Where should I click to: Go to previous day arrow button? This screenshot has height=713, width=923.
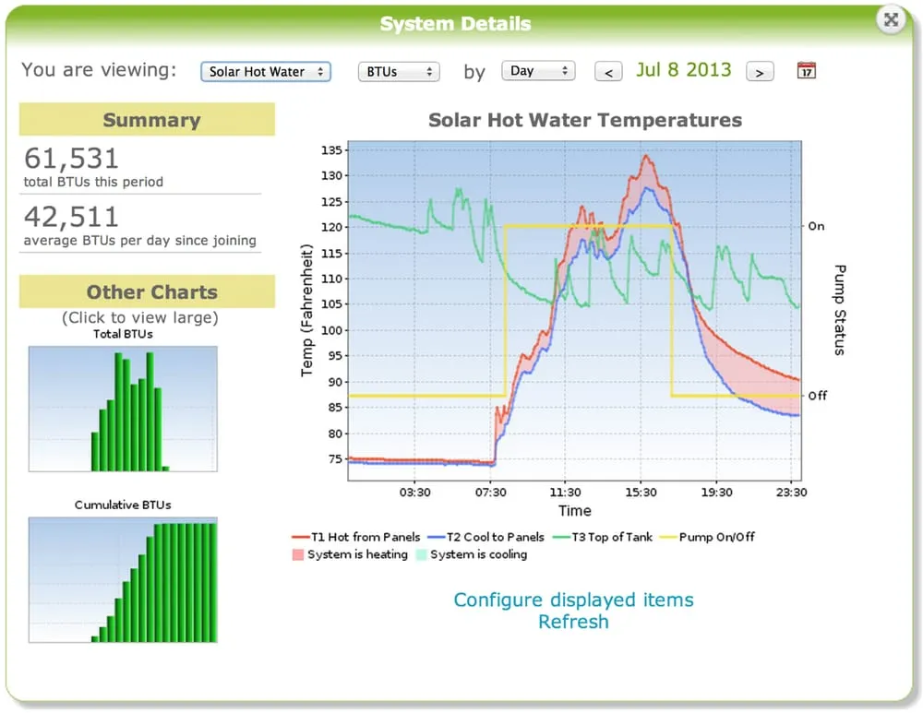point(608,72)
